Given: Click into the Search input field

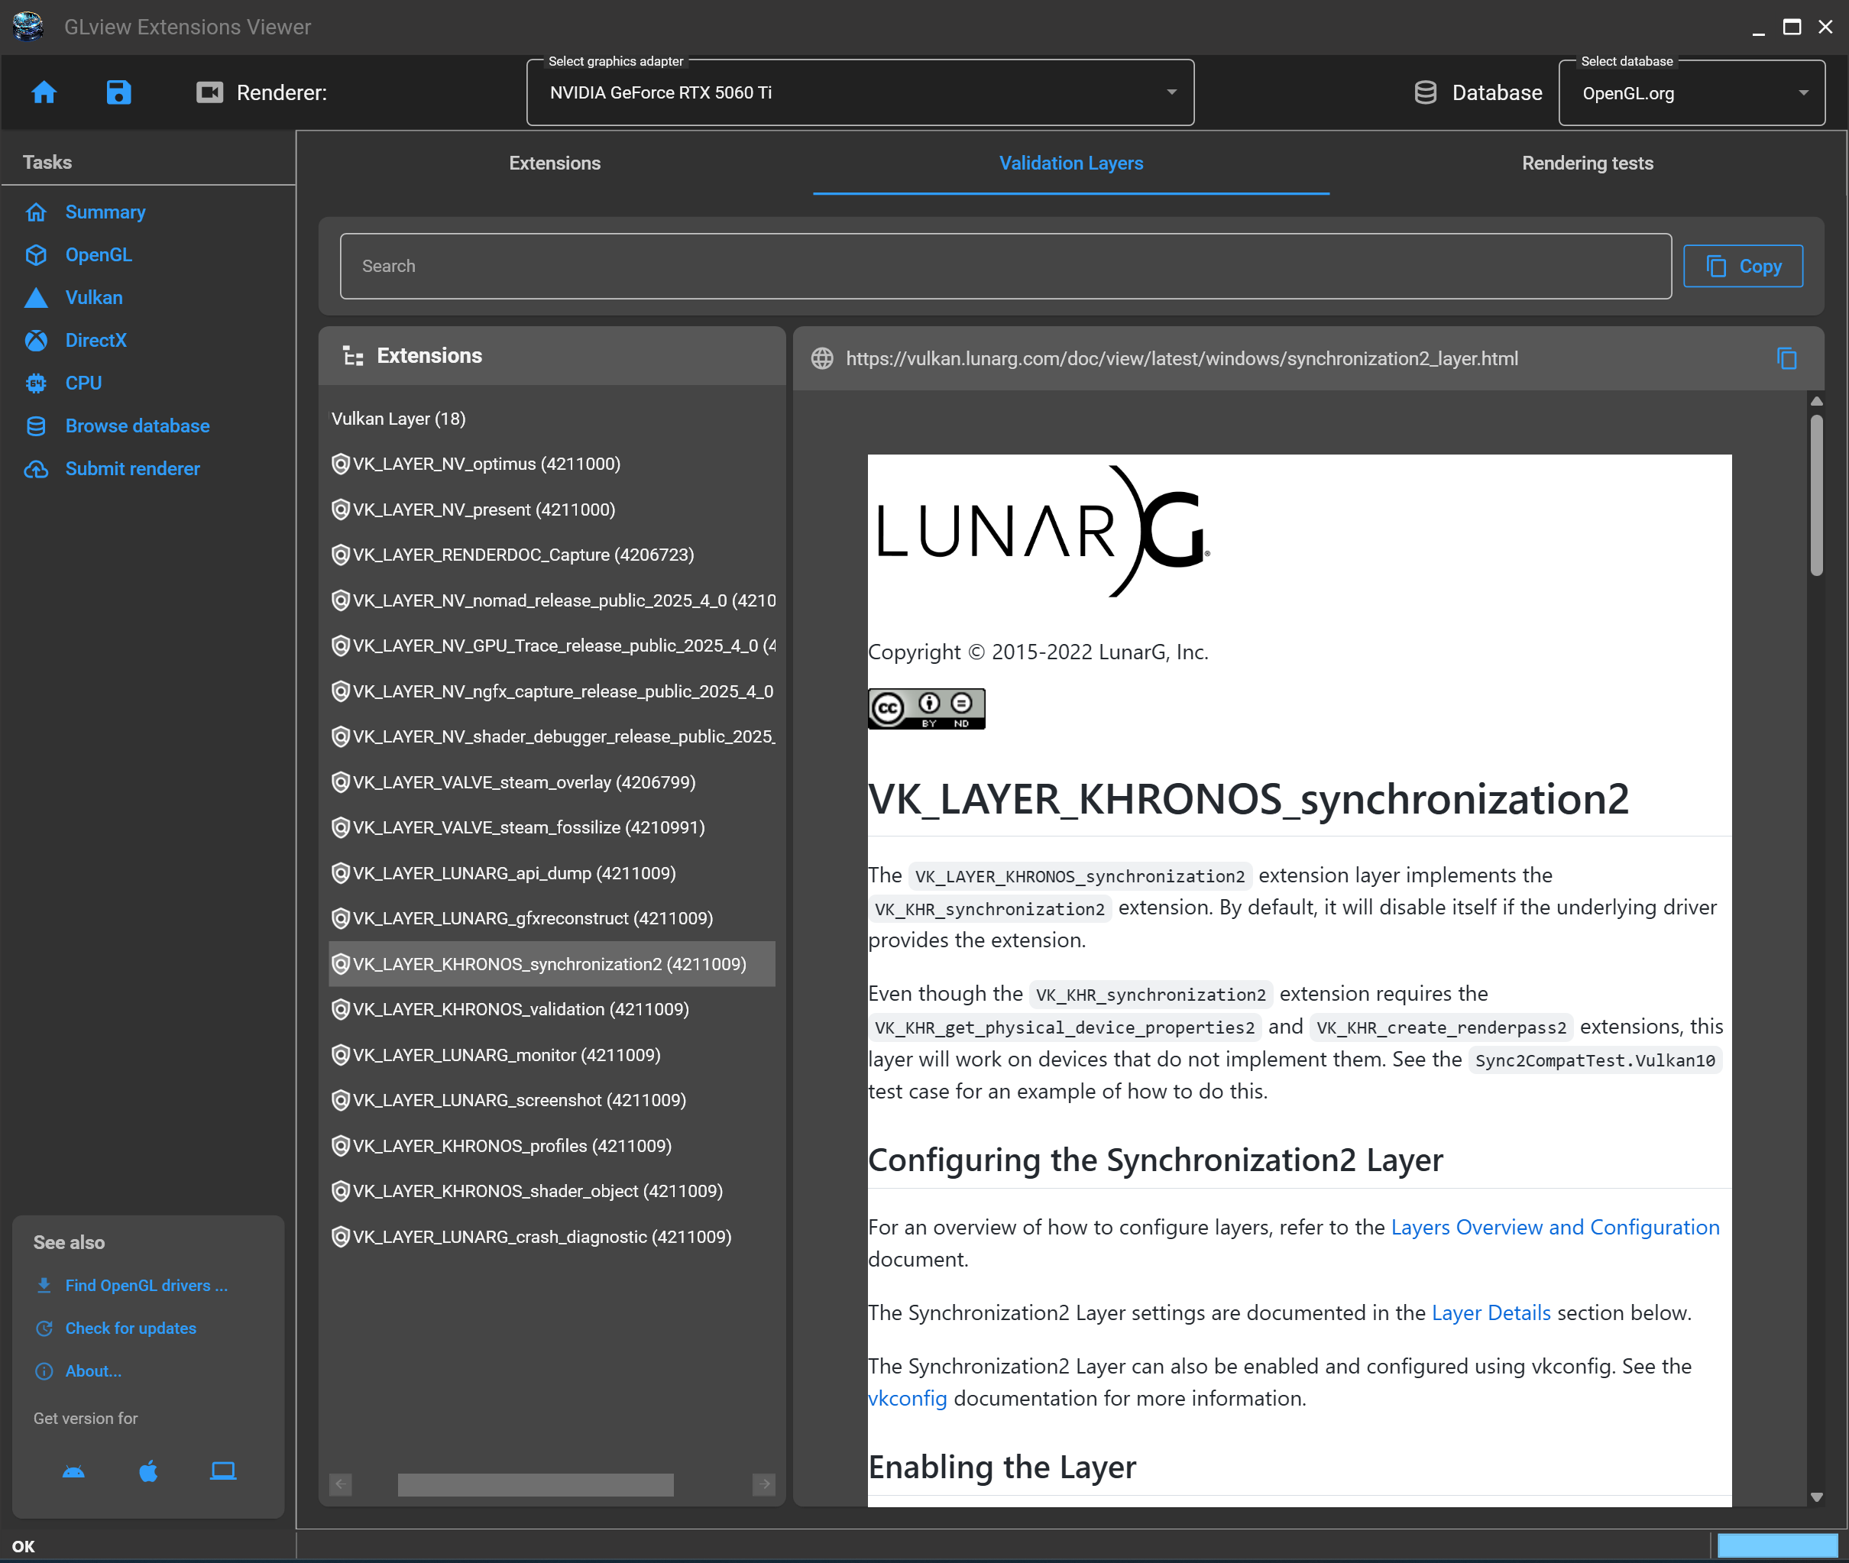Looking at the screenshot, I should 1005,266.
